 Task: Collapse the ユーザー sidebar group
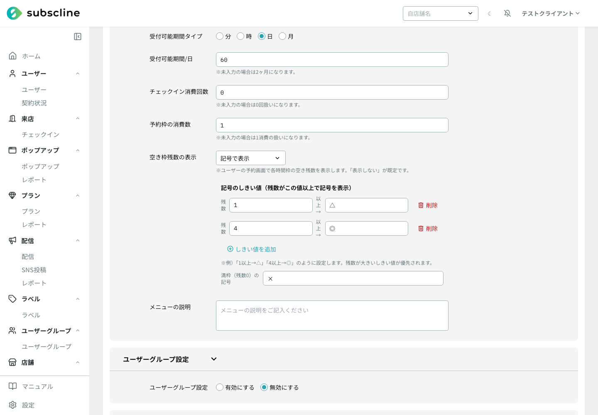78,73
